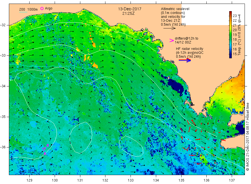Click the color bar value 15
Image resolution: width=251 pixels, height=184 pixels.
pos(235,54)
